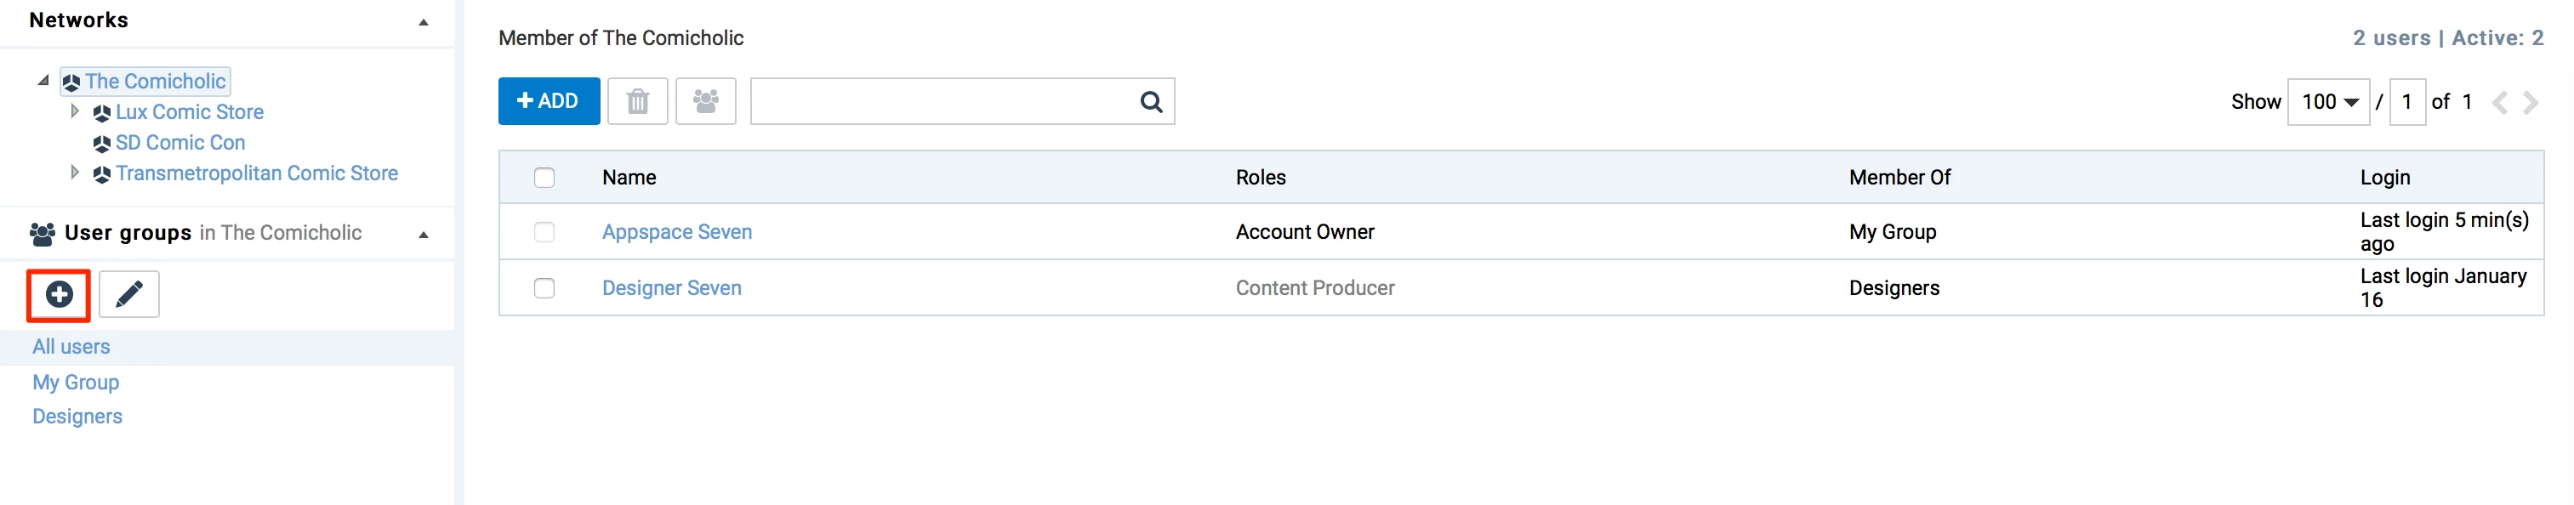Expand the Transmetropolitan Comic Store node

point(75,173)
